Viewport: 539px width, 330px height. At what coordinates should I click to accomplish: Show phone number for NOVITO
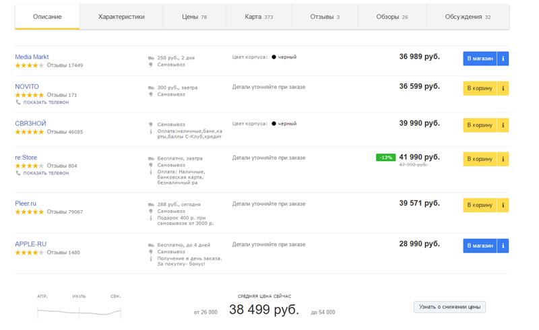pyautogui.click(x=46, y=102)
